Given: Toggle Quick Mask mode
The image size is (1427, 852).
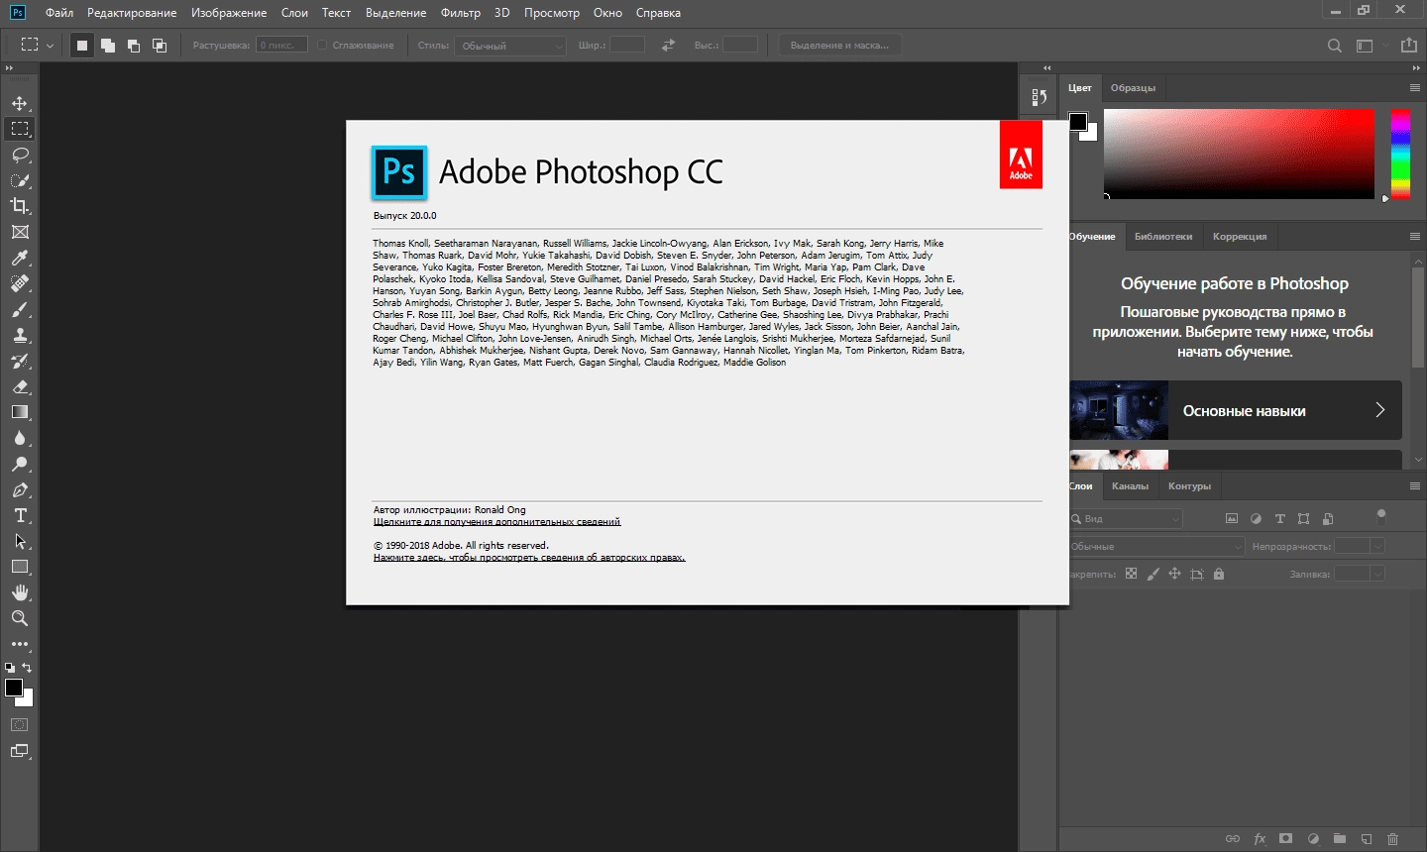Looking at the screenshot, I should [x=20, y=725].
